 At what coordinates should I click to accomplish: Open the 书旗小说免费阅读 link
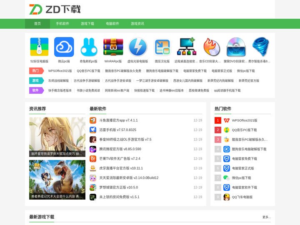[88, 90]
